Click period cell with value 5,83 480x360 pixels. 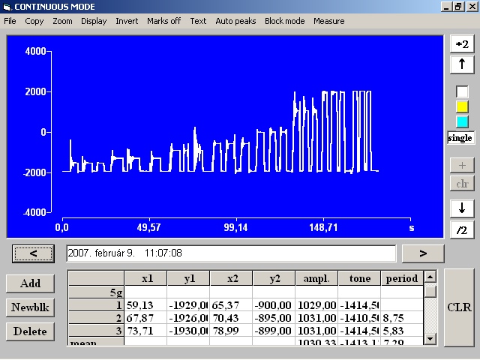[x=402, y=331]
